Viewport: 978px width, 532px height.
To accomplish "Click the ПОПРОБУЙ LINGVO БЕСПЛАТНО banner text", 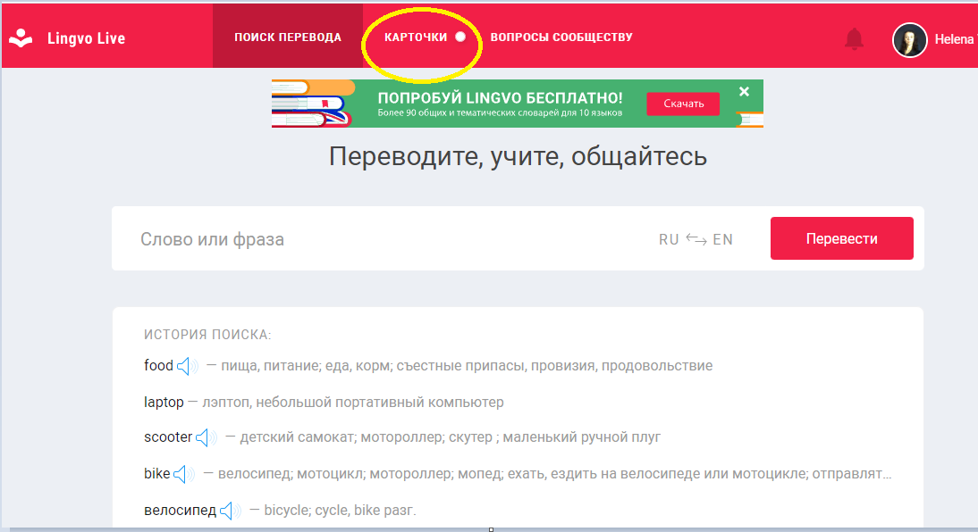I will click(x=501, y=98).
